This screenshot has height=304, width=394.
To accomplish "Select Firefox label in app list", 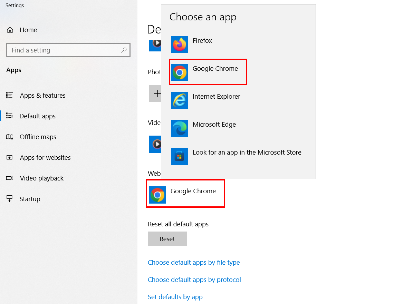I will [202, 40].
